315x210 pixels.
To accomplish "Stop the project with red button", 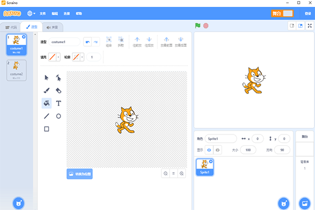I will 206,26.
